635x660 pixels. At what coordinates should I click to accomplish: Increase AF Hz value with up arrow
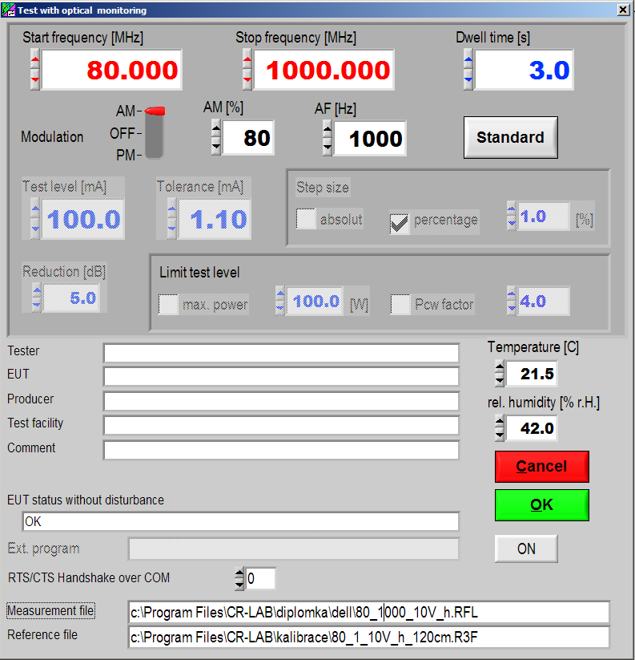point(328,129)
